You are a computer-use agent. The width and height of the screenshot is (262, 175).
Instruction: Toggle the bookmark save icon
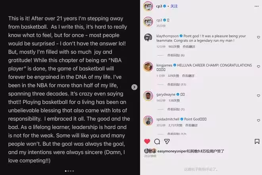pyautogui.click(x=256, y=141)
